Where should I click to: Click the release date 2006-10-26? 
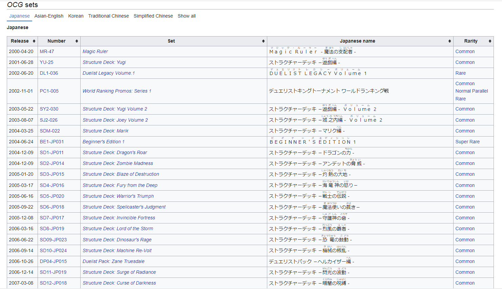tap(21, 261)
